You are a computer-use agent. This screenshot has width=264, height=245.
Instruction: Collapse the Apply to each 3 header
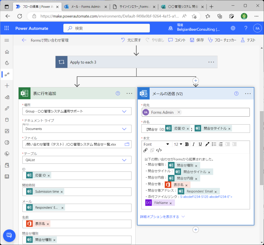(136, 62)
